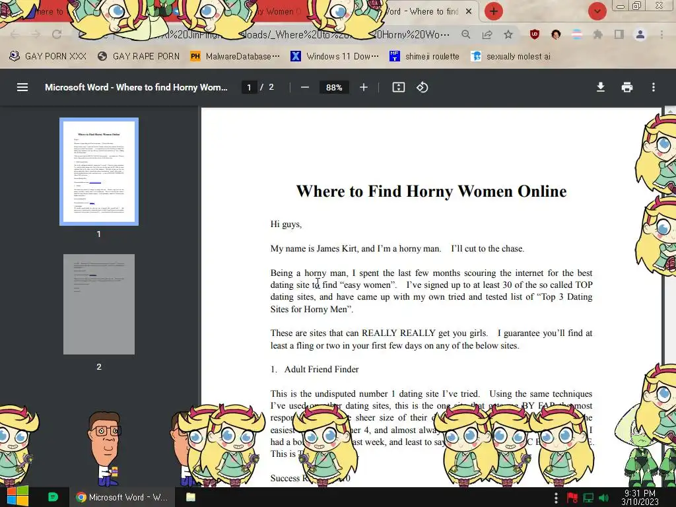Screen dimensions: 676x507
Task: Open the extensions puzzle menu
Action: (598, 34)
